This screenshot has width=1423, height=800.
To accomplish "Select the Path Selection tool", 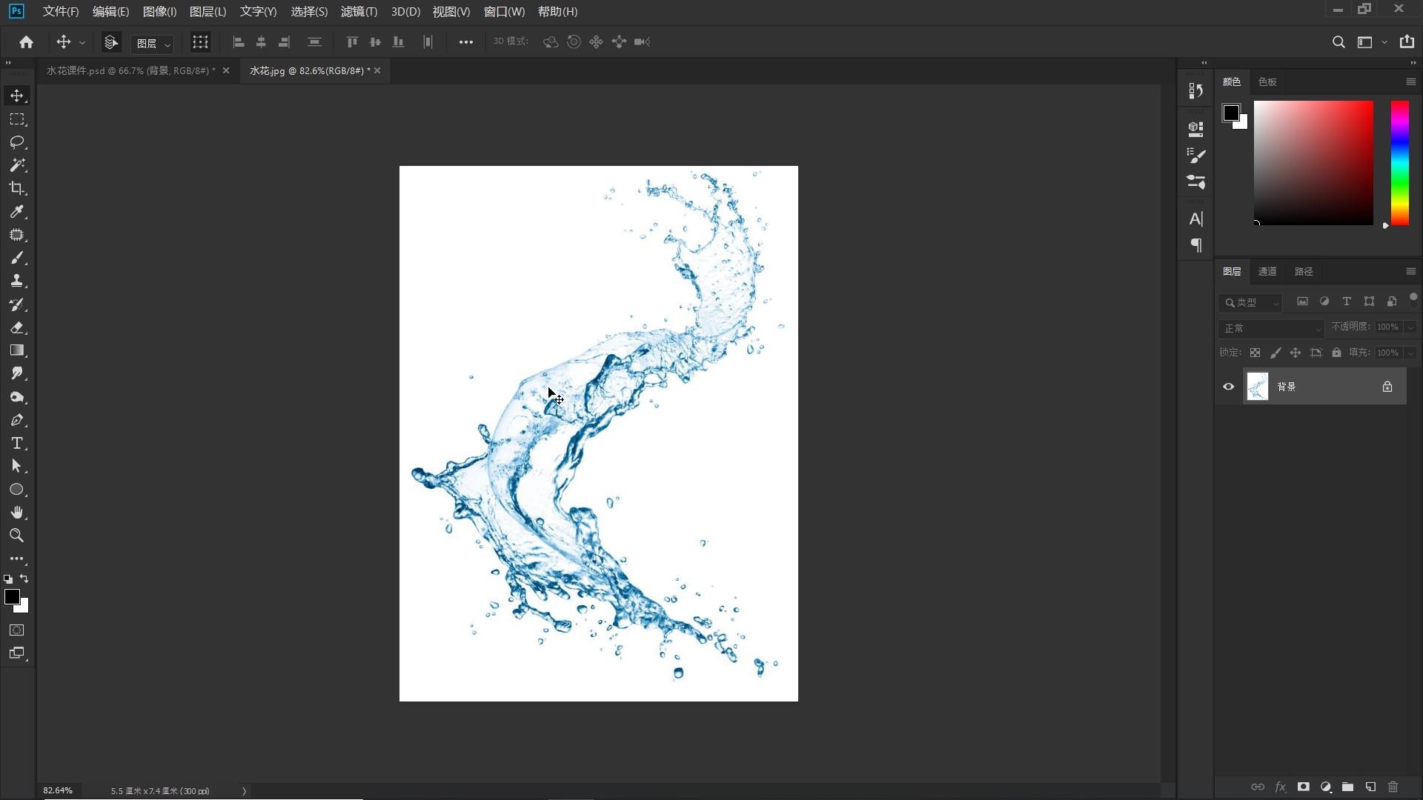I will (17, 466).
